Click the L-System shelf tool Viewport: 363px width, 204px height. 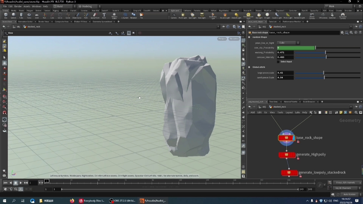click(x=125, y=16)
